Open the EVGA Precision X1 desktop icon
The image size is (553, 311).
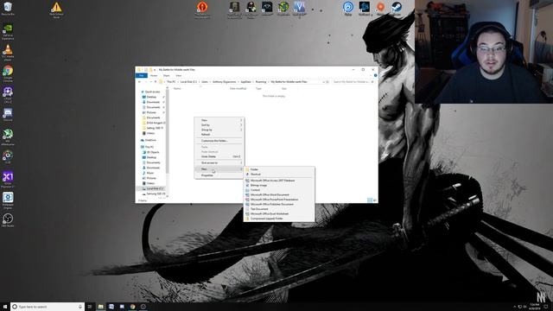point(8,179)
